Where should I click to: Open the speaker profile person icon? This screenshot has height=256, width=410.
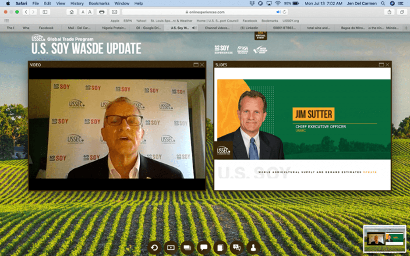(x=253, y=248)
